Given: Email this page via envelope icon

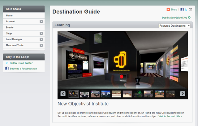Looking at the screenshot, I should point(191,9).
